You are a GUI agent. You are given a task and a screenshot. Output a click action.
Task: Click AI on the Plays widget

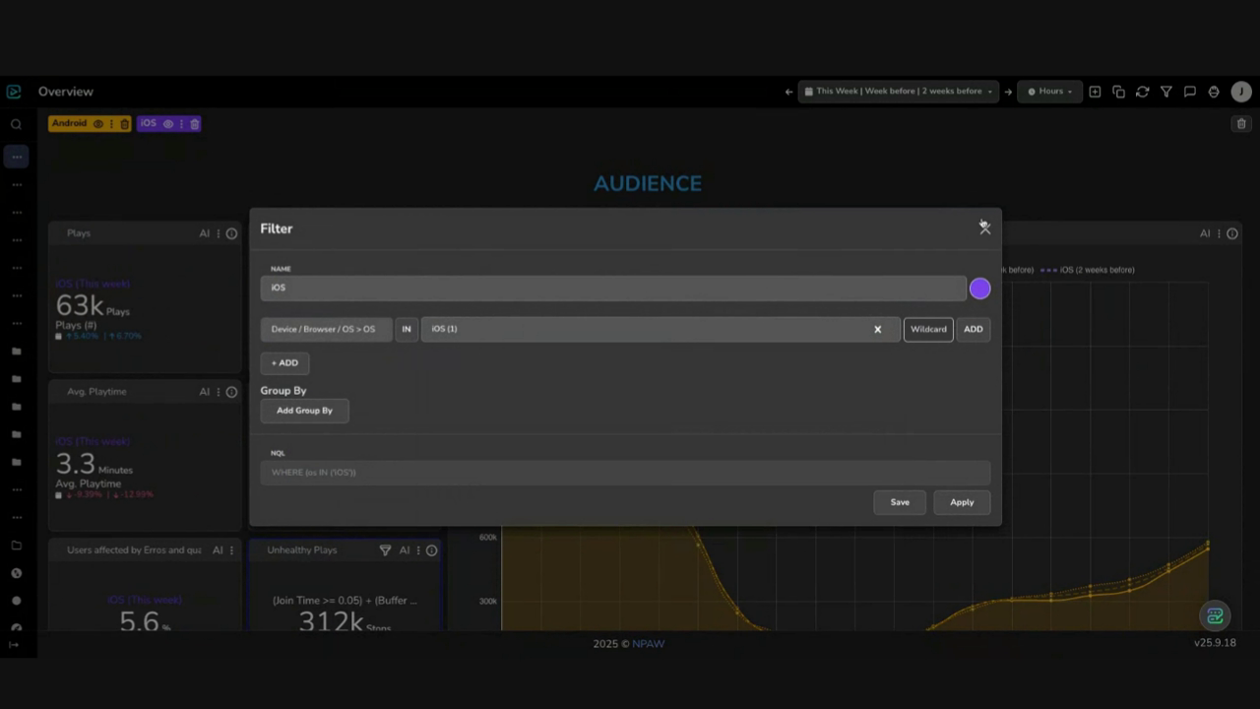(x=205, y=233)
